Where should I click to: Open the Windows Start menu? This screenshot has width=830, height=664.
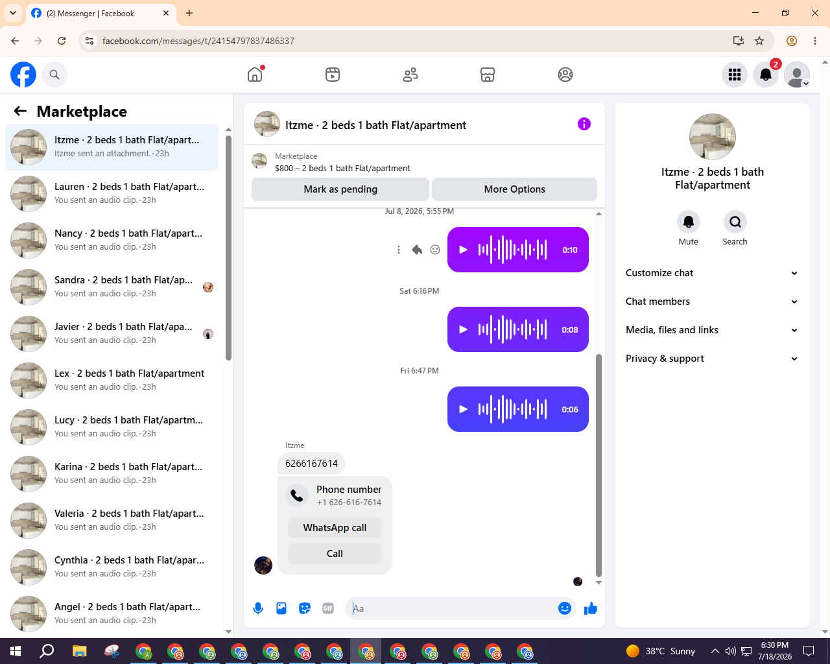pyautogui.click(x=16, y=651)
